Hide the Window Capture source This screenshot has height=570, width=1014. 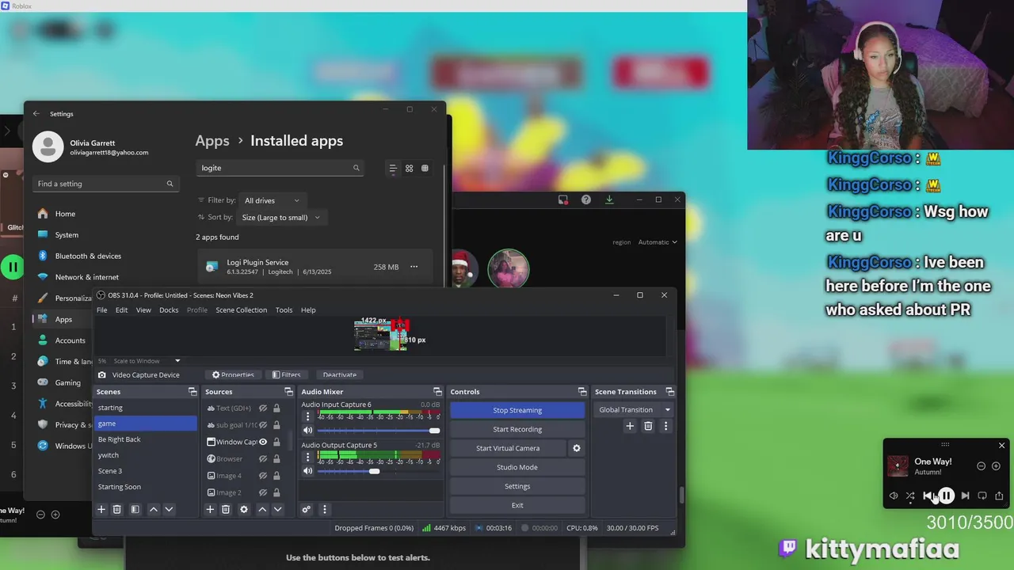click(x=263, y=442)
